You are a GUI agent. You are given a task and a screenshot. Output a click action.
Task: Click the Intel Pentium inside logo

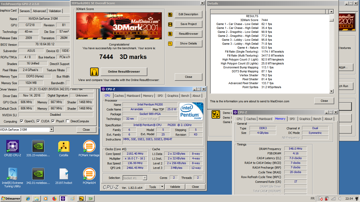(191, 112)
